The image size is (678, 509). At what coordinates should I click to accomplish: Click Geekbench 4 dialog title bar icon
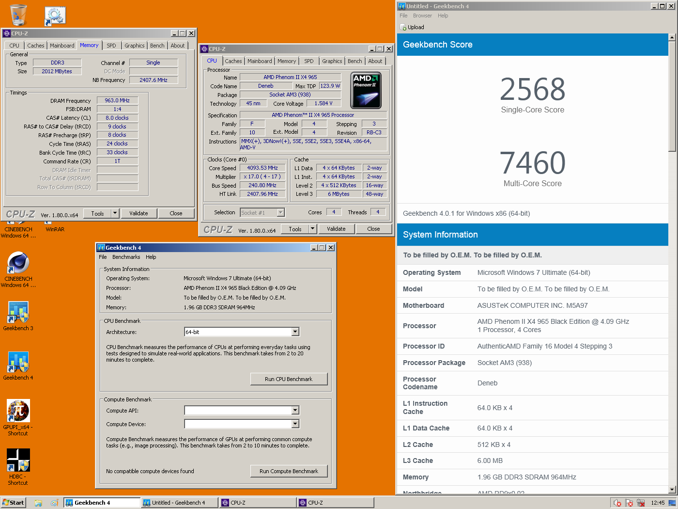pyautogui.click(x=101, y=248)
